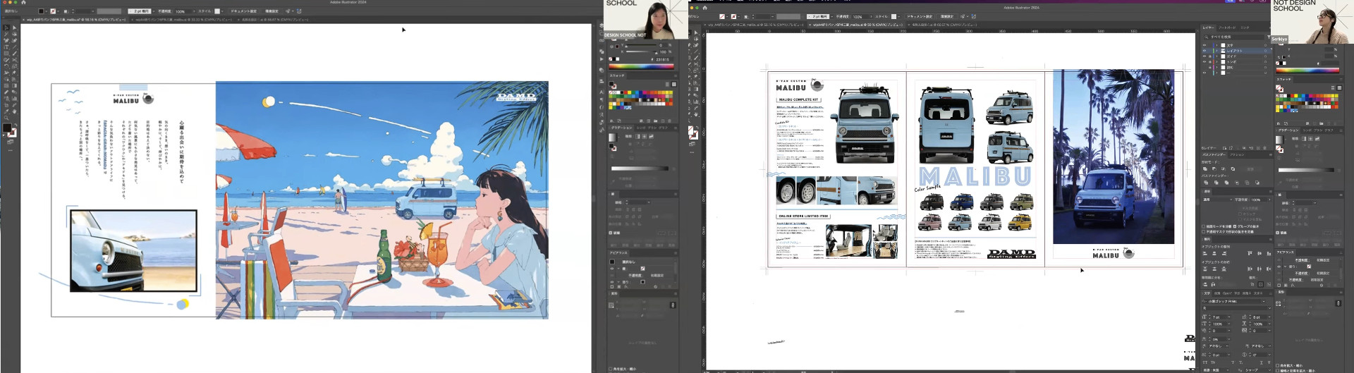This screenshot has height=373, width=1354.
Task: Click the align options icon in left control bar
Action: click(x=288, y=11)
